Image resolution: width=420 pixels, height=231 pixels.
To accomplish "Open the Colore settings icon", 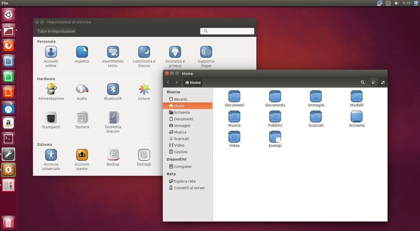I will pyautogui.click(x=144, y=89).
